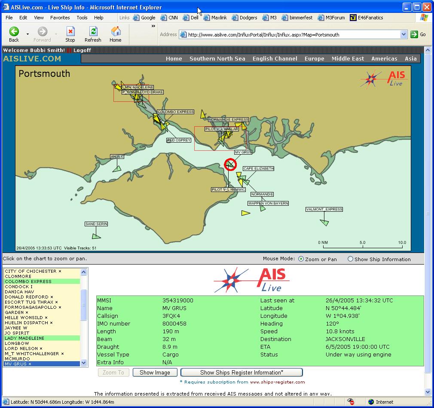This screenshot has height=408, width=434.
Task: Open the Tools menu
Action: (82, 18)
